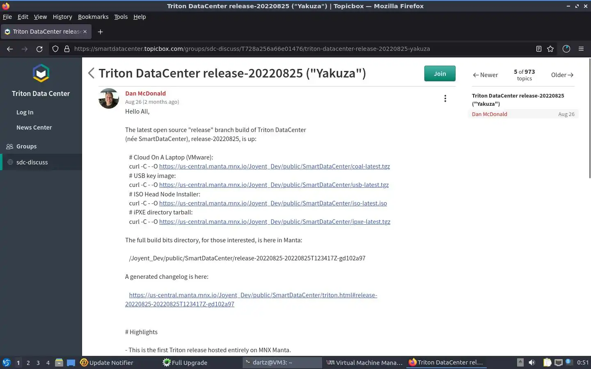This screenshot has height=369, width=591.
Task: Click Log In in the sidebar
Action: (x=25, y=112)
